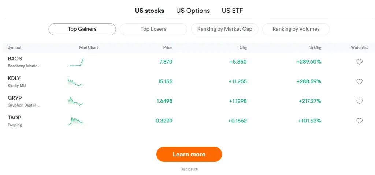Show the Top Losers list
This screenshot has width=375, height=175.
[x=153, y=29]
